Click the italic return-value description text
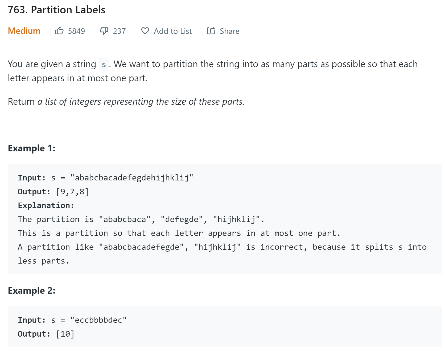This screenshot has width=445, height=351. click(x=141, y=102)
